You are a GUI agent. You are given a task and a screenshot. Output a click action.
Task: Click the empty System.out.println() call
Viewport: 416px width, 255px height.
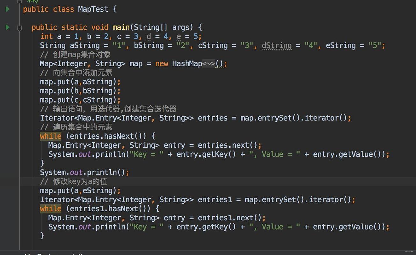tap(84, 172)
